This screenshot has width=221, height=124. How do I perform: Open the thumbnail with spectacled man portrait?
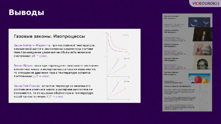coord(187,62)
